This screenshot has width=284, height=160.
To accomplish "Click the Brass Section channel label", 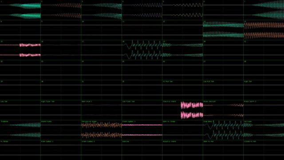I will pos(209,102).
